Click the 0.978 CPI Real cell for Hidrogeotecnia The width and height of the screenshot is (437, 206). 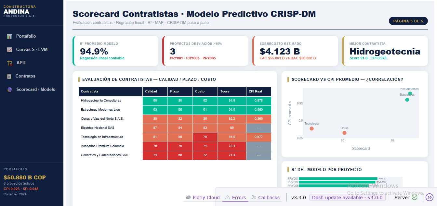coord(258,101)
